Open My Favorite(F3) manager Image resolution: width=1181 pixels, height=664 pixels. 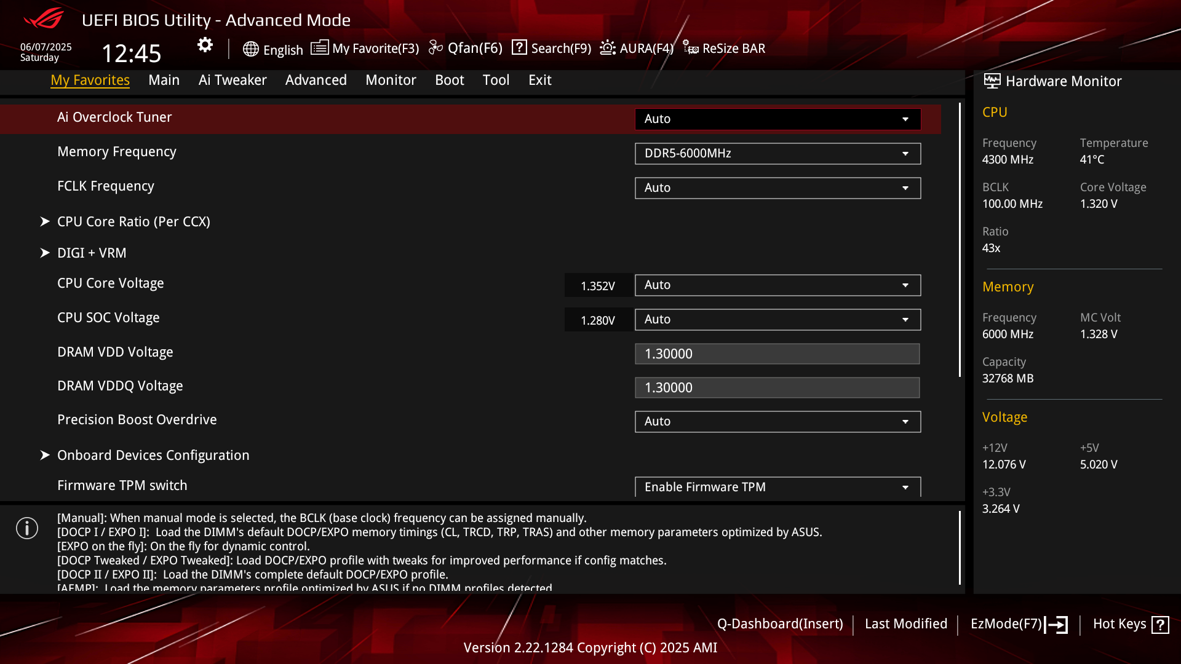click(x=375, y=49)
